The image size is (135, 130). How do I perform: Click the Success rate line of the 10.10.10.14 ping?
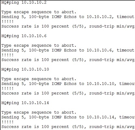(x=68, y=127)
